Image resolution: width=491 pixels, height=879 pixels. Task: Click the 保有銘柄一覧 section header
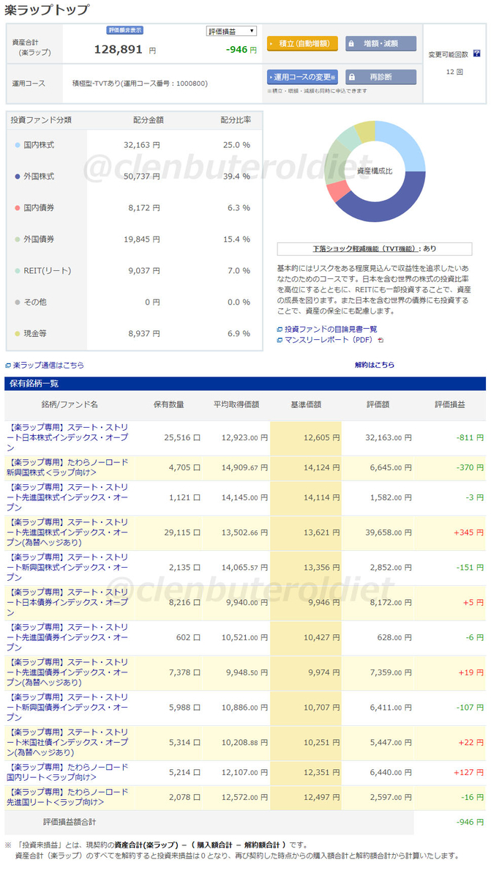[245, 384]
